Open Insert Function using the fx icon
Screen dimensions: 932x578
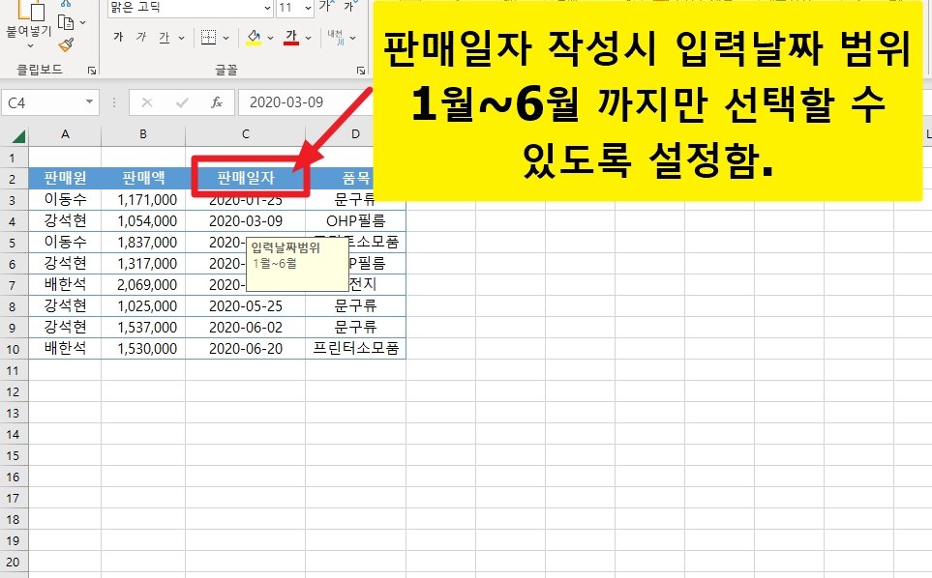click(x=216, y=101)
